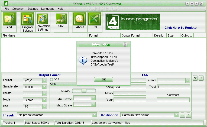Viewport: 207px width, 127px height.
Task: Click the Add files toolbar icon
Action: click(x=9, y=19)
